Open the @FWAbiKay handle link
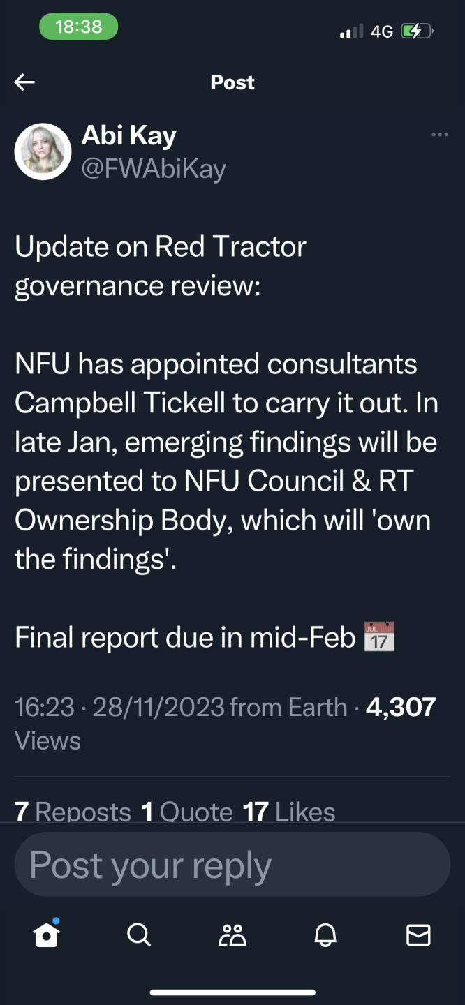Viewport: 465px width, 1005px height. [154, 170]
